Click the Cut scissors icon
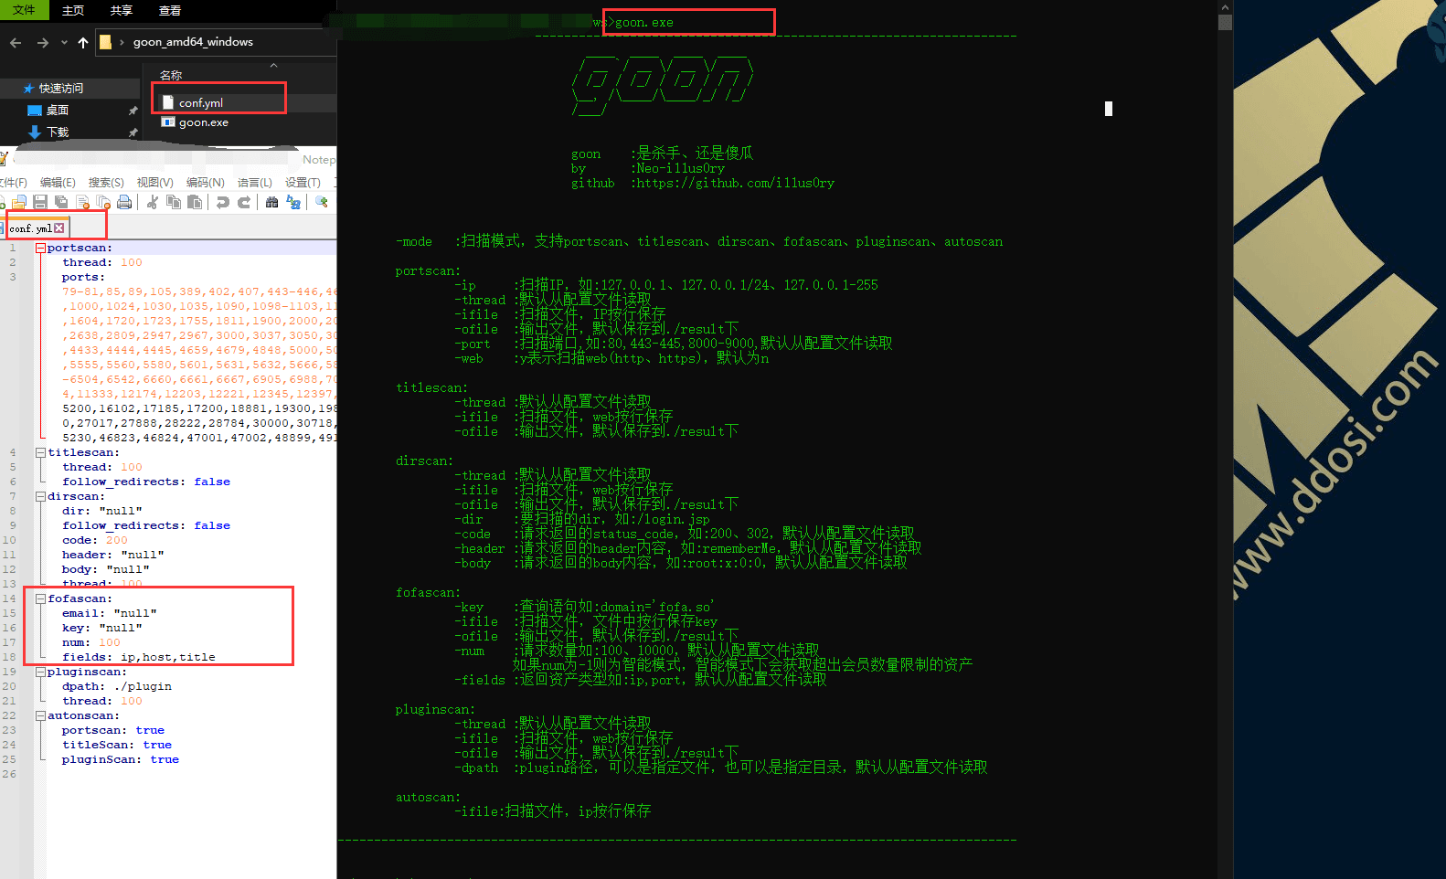Viewport: 1446px width, 879px height. coord(153,202)
